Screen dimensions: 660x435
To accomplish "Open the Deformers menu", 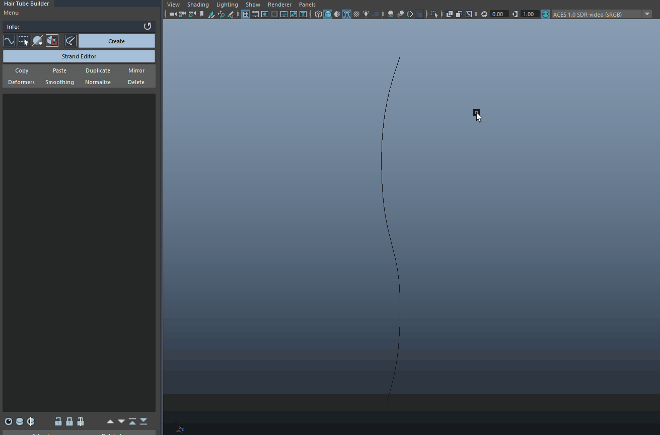I will pyautogui.click(x=22, y=82).
